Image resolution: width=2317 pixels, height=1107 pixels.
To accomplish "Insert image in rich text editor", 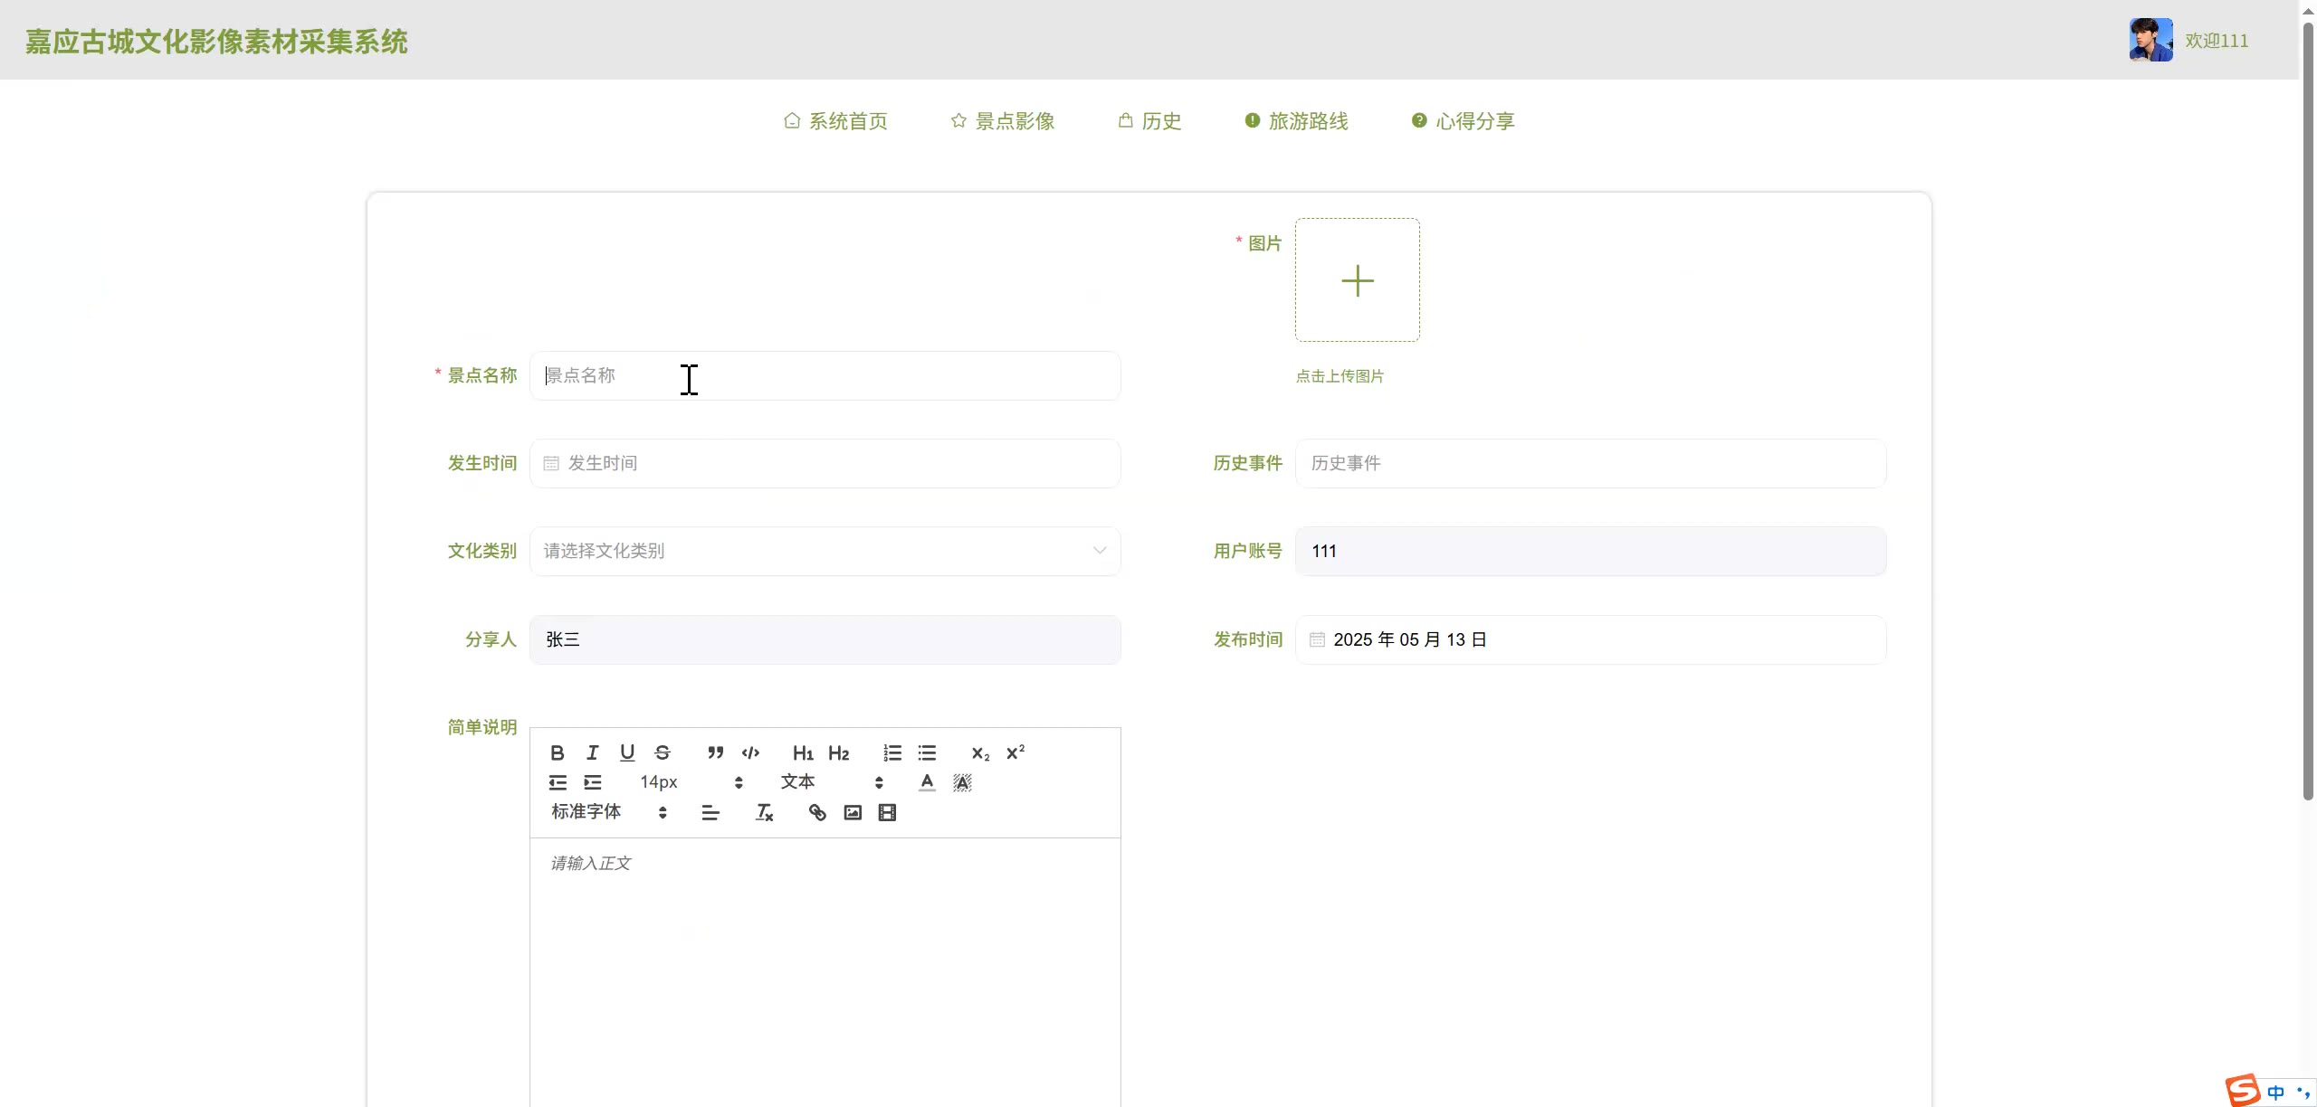I will click(x=853, y=812).
